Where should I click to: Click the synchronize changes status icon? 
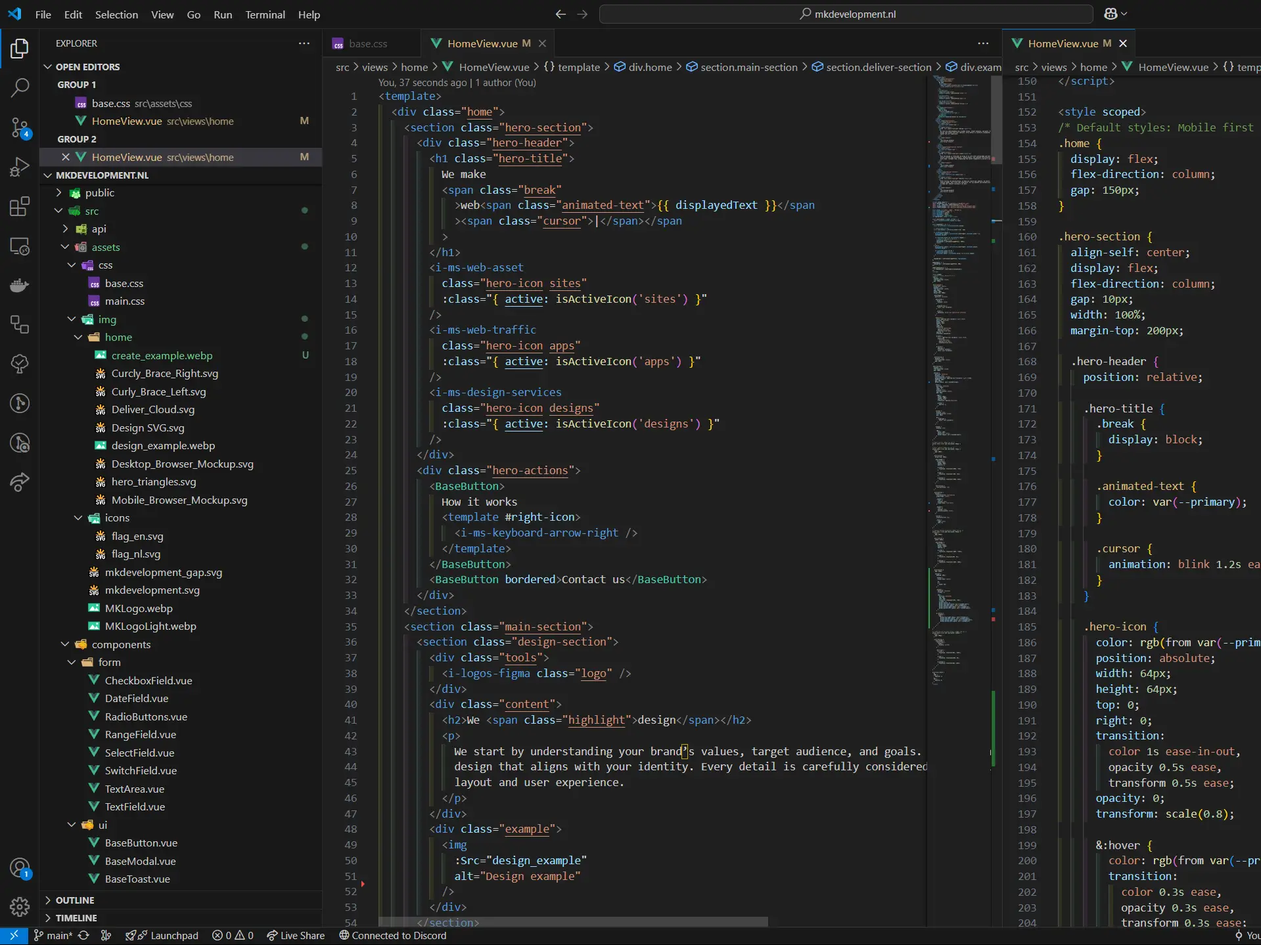point(83,936)
